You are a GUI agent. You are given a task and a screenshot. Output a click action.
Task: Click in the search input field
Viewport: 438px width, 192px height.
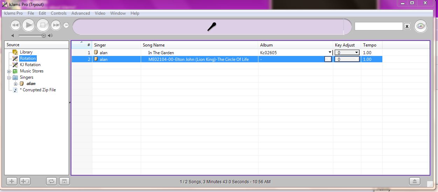378,26
